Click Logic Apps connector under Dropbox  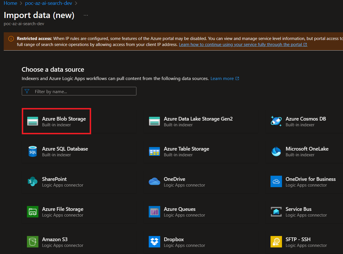point(185,245)
